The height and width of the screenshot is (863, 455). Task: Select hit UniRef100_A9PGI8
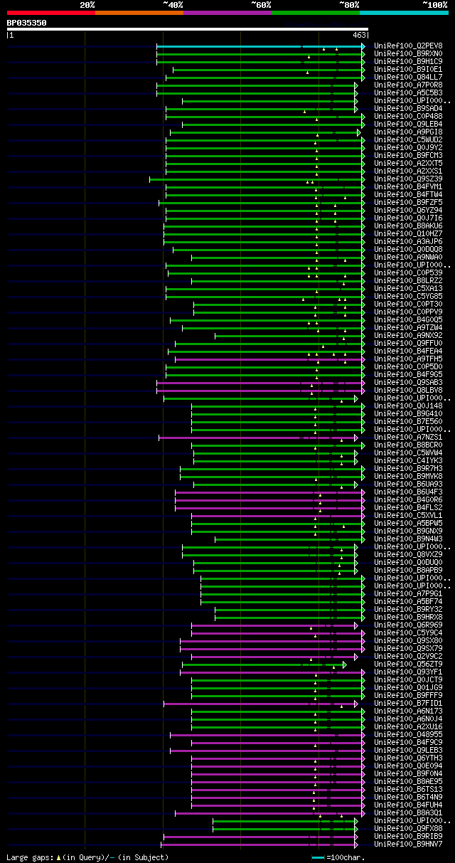(x=408, y=132)
